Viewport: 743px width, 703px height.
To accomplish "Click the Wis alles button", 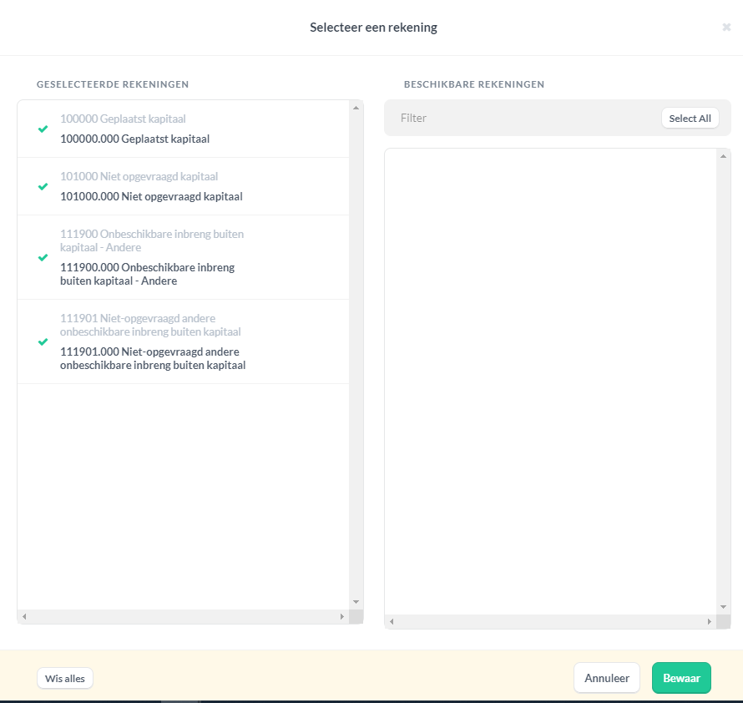I will (65, 678).
